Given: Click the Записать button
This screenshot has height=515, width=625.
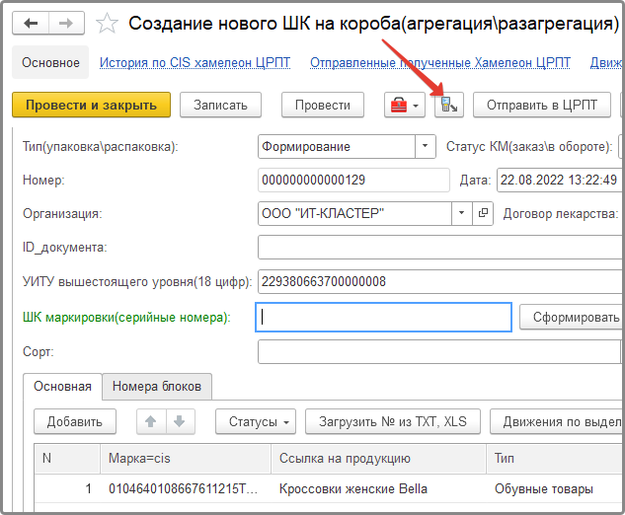Looking at the screenshot, I should 220,106.
